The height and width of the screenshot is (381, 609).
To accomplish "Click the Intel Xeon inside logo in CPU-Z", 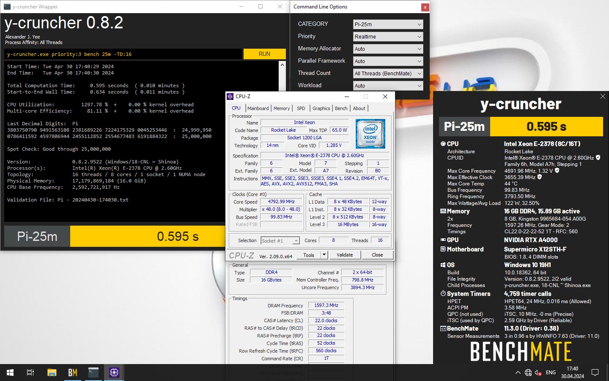I will point(370,134).
